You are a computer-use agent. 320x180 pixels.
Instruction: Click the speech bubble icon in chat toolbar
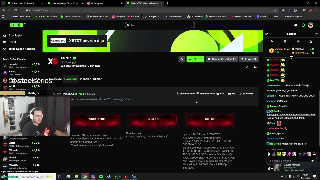298,41
